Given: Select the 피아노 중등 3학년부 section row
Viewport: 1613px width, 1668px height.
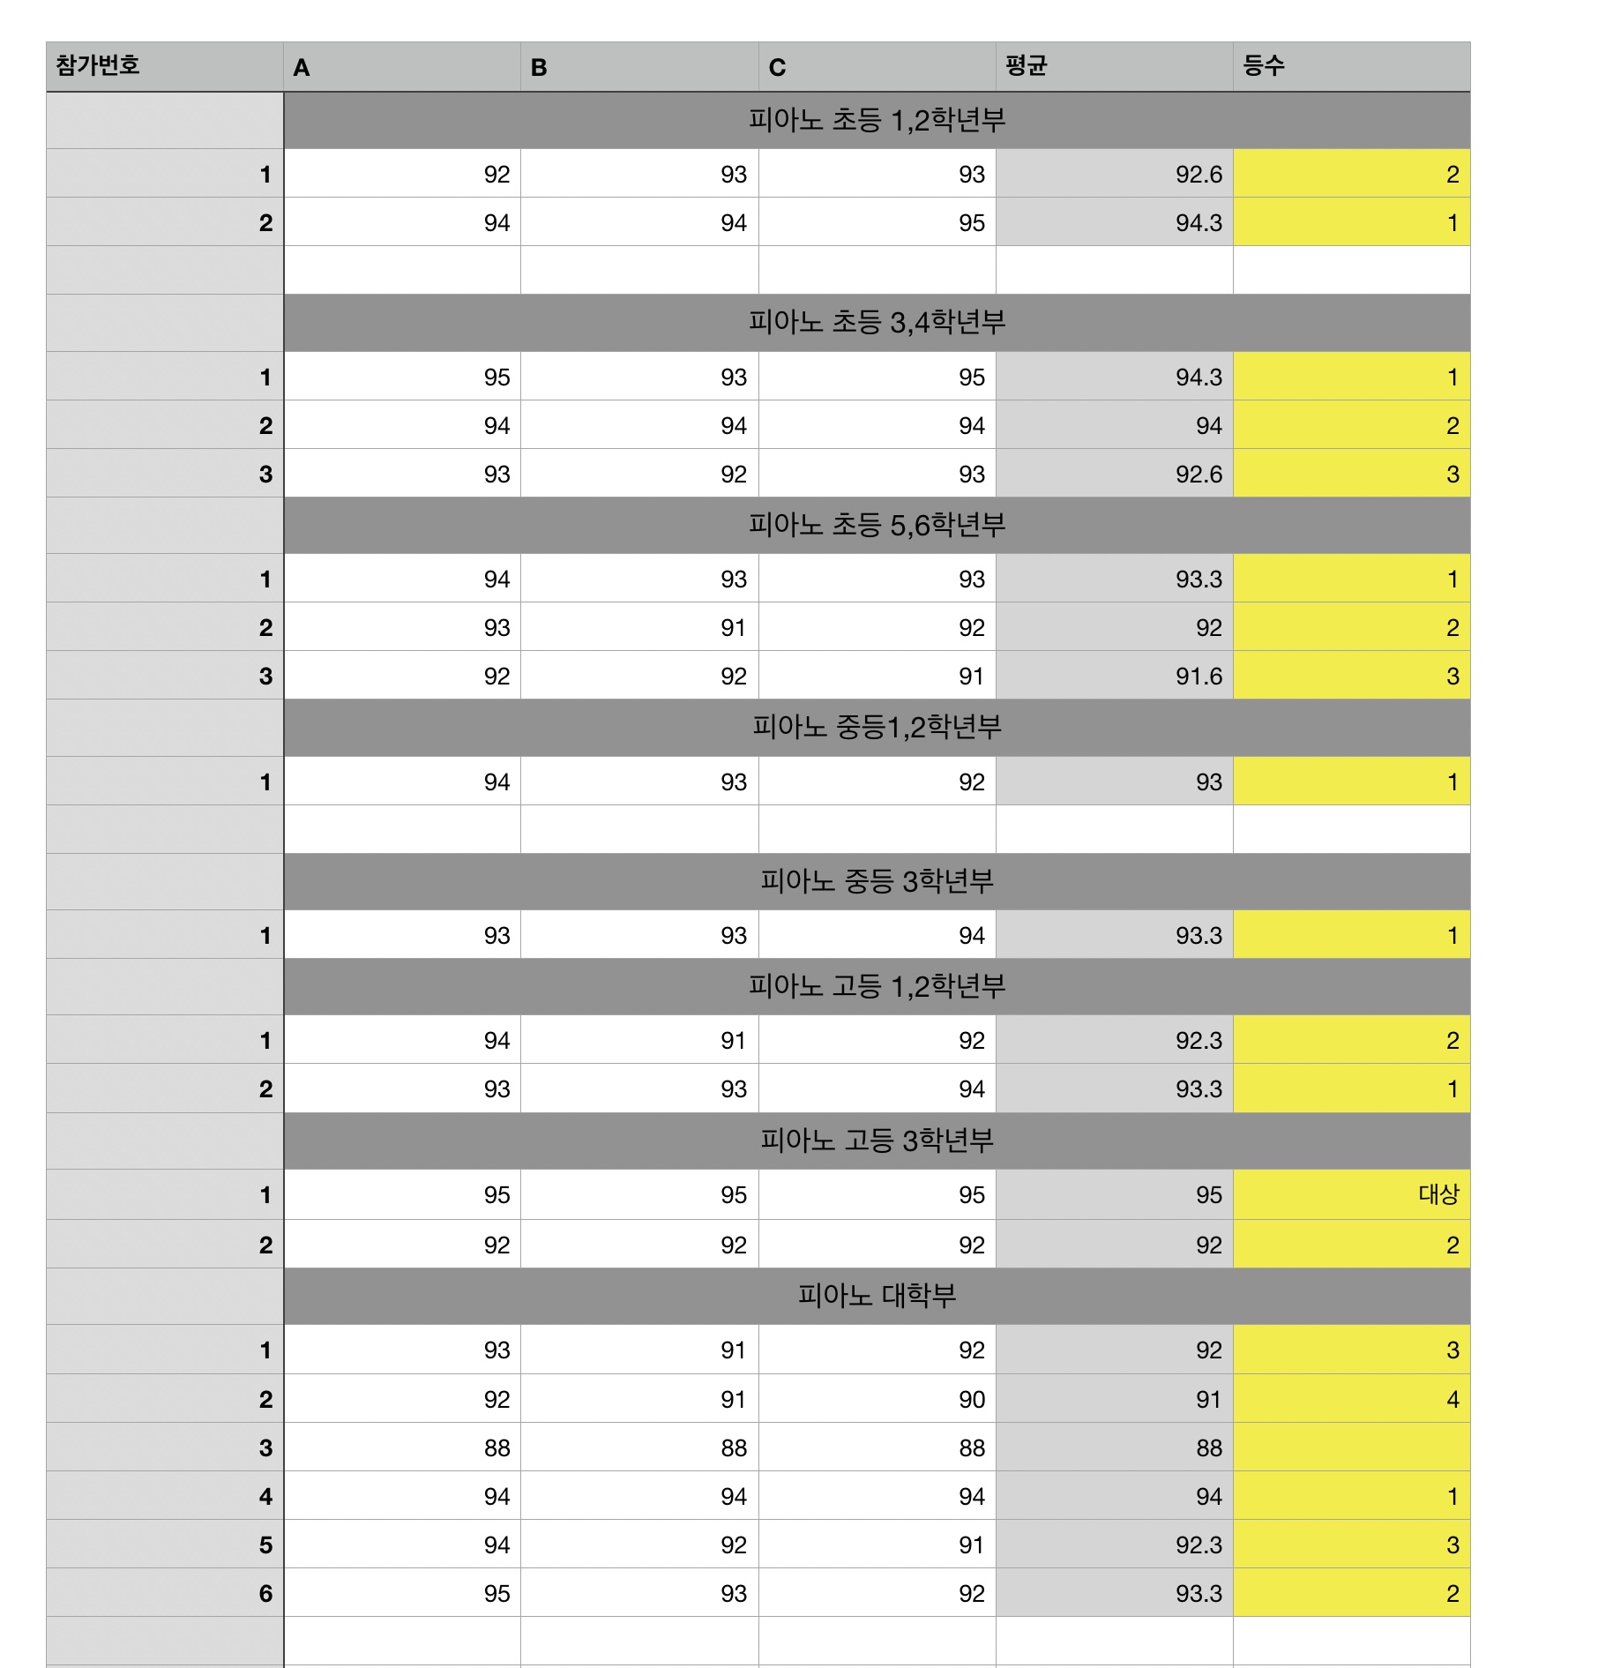Looking at the screenshot, I should [x=877, y=881].
